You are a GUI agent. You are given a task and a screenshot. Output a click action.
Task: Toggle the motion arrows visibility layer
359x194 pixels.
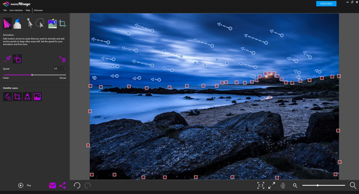click(7, 96)
